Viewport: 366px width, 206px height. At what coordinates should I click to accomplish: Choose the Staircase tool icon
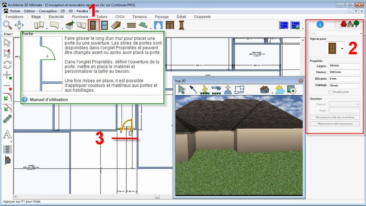coord(116,25)
